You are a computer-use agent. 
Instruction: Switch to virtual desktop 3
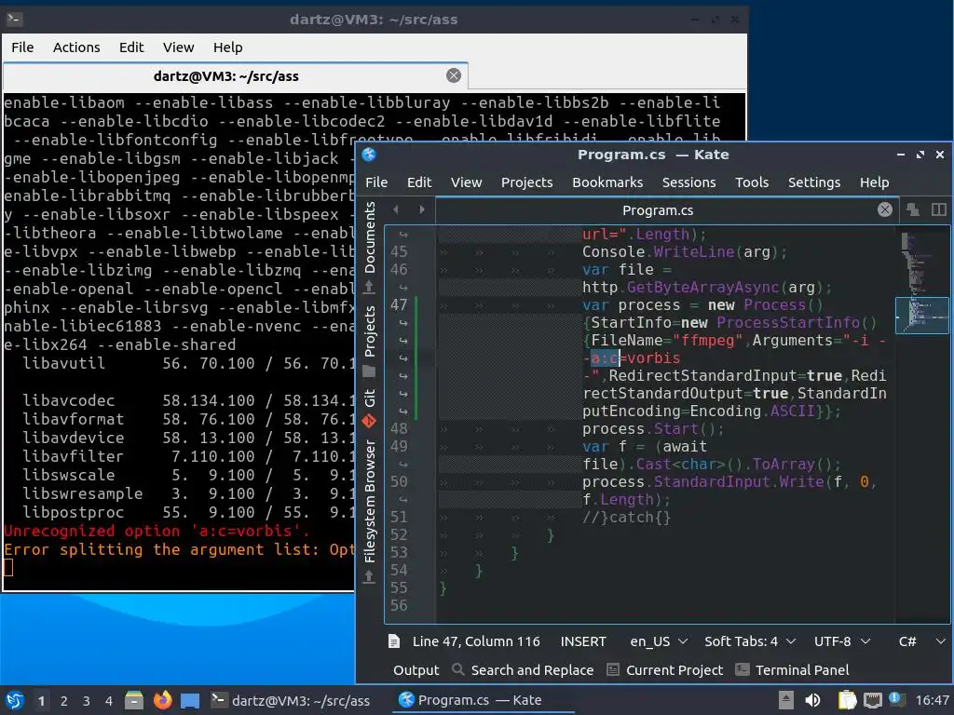tap(86, 701)
